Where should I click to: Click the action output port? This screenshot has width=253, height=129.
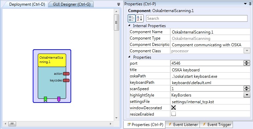pos(66,74)
